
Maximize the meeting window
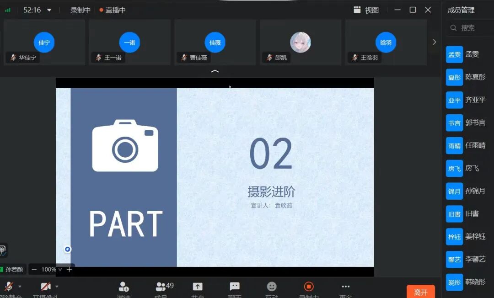coord(413,10)
